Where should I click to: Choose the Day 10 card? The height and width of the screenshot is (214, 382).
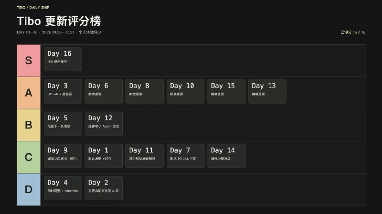click(x=186, y=91)
